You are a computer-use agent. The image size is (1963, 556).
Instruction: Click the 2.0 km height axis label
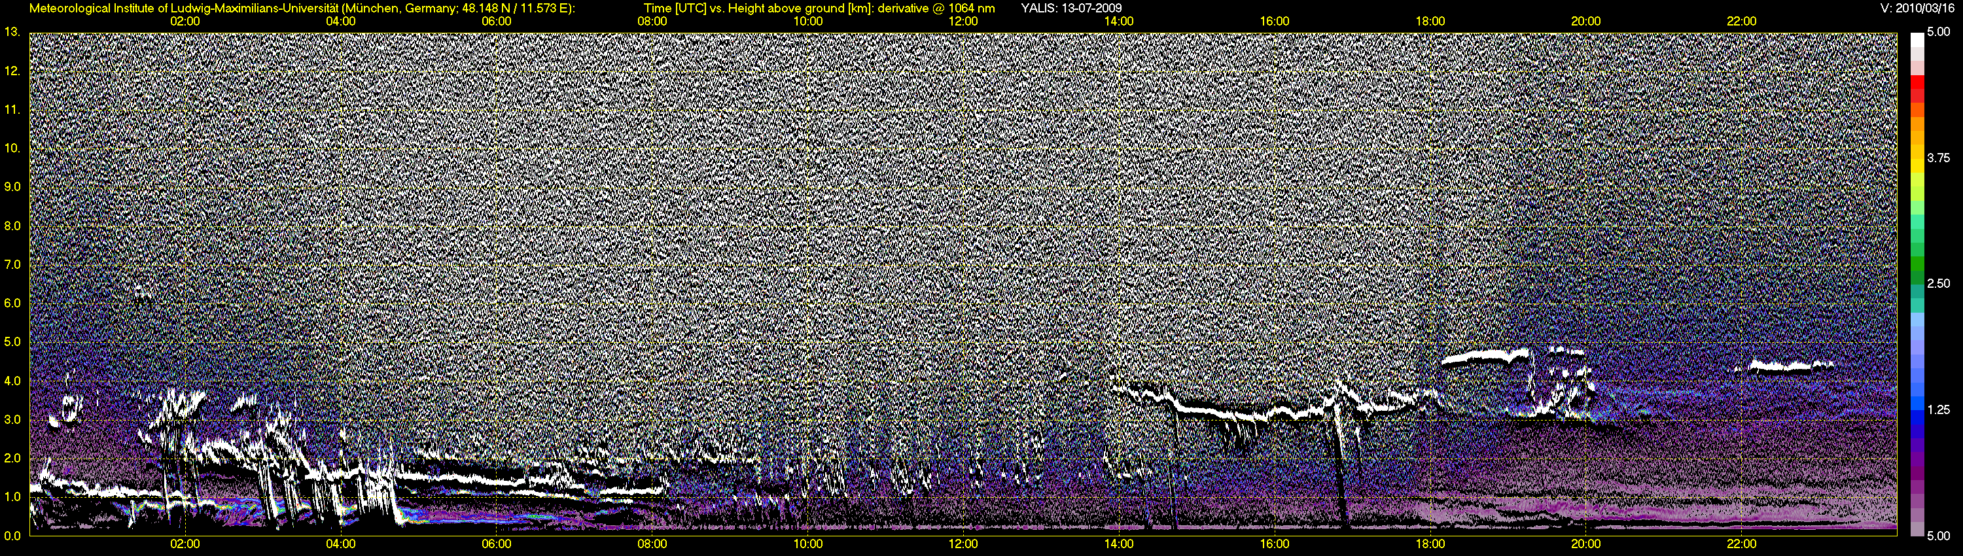(x=12, y=458)
